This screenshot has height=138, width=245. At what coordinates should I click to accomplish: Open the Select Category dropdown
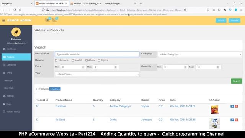click(199, 54)
